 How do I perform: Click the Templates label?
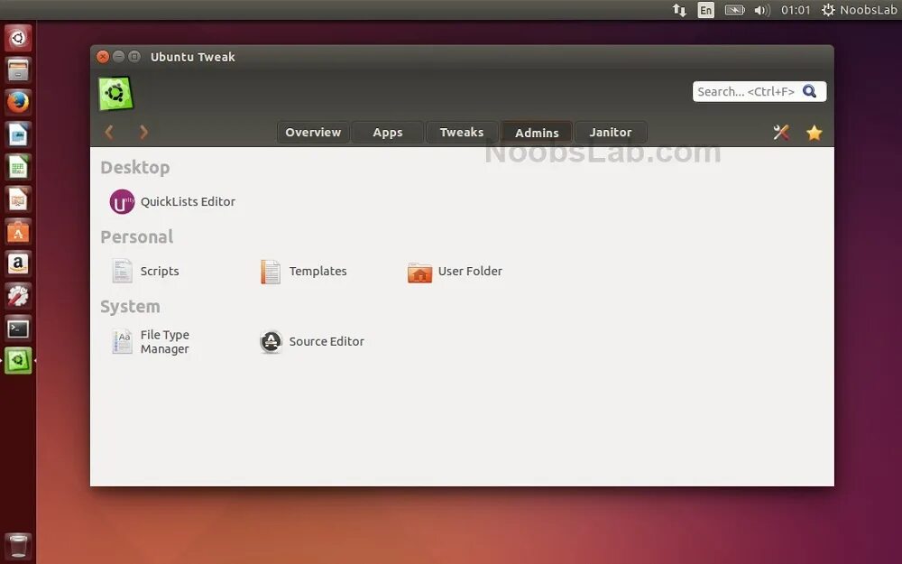(318, 271)
